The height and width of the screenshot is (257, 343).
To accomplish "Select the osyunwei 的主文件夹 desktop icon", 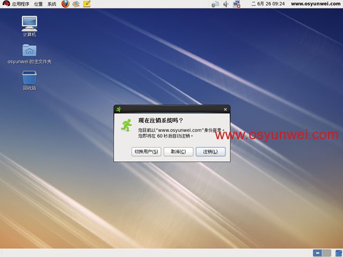I will tap(29, 54).
